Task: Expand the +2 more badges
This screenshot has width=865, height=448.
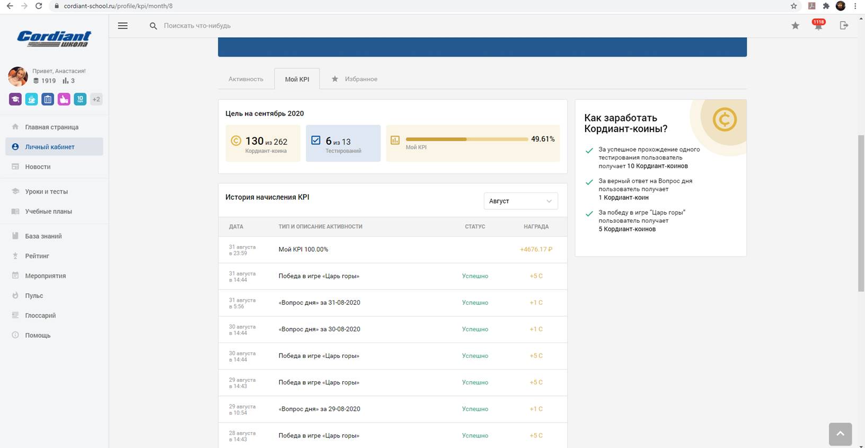Action: pyautogui.click(x=96, y=99)
